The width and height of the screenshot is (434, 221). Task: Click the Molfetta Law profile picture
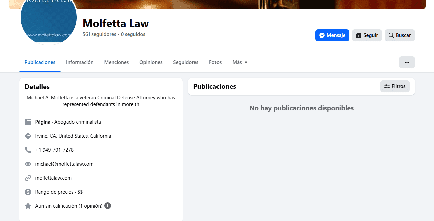click(x=49, y=20)
